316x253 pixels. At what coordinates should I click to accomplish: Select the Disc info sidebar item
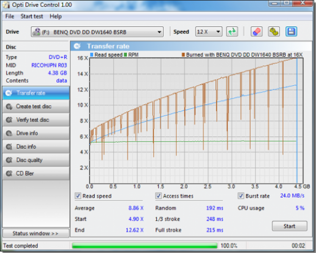pyautogui.click(x=35, y=146)
